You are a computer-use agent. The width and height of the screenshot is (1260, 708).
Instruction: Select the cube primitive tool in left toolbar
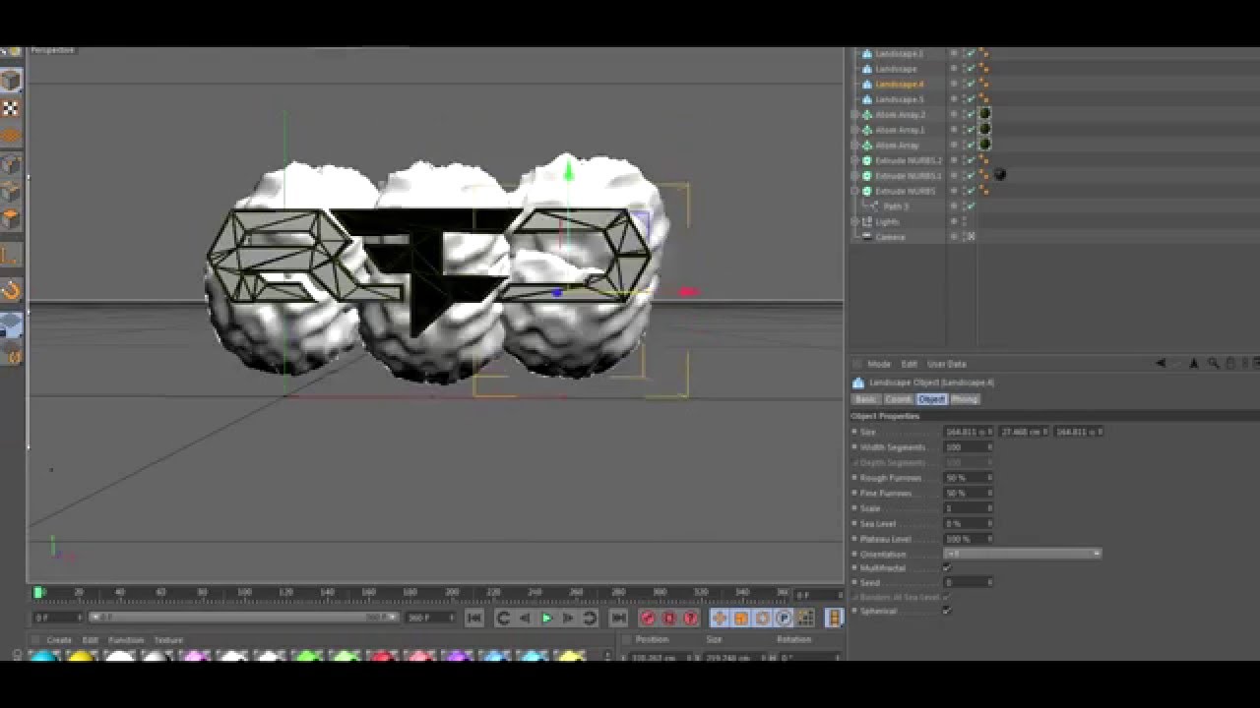(11, 81)
